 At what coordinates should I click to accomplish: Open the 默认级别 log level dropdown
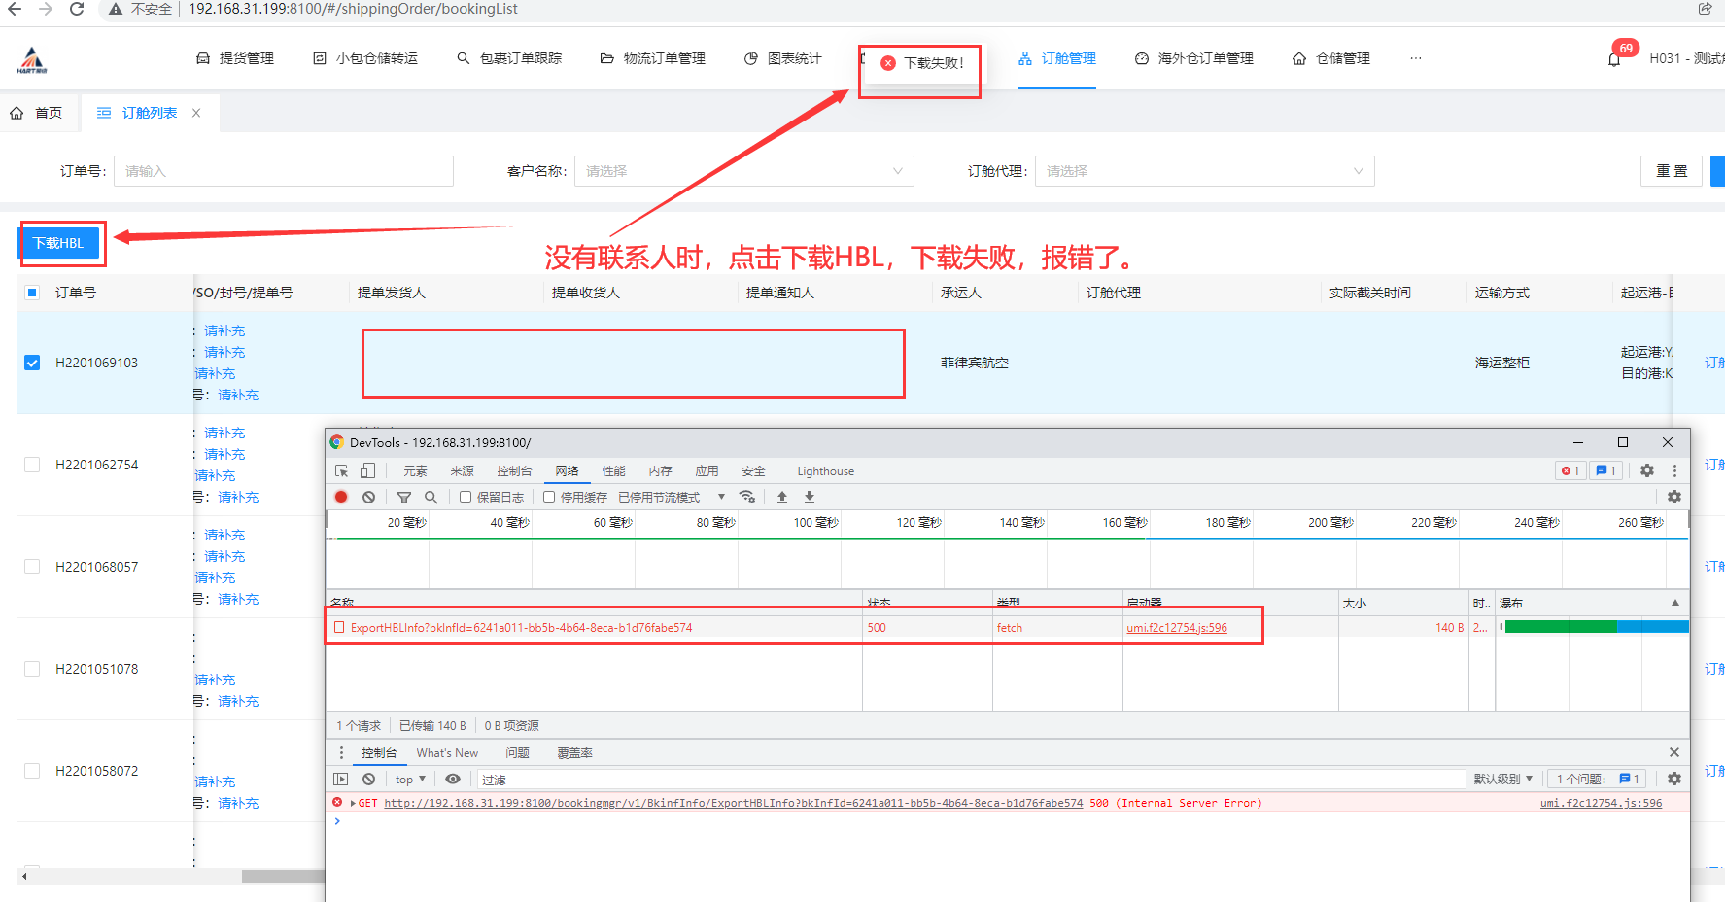pos(1502,780)
